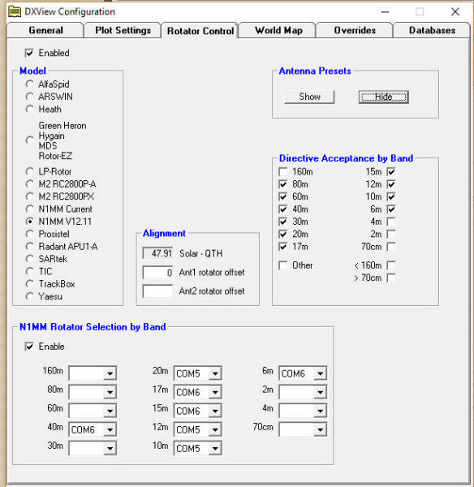
Task: Toggle 60m directive acceptance checkbox
Action: [283, 196]
